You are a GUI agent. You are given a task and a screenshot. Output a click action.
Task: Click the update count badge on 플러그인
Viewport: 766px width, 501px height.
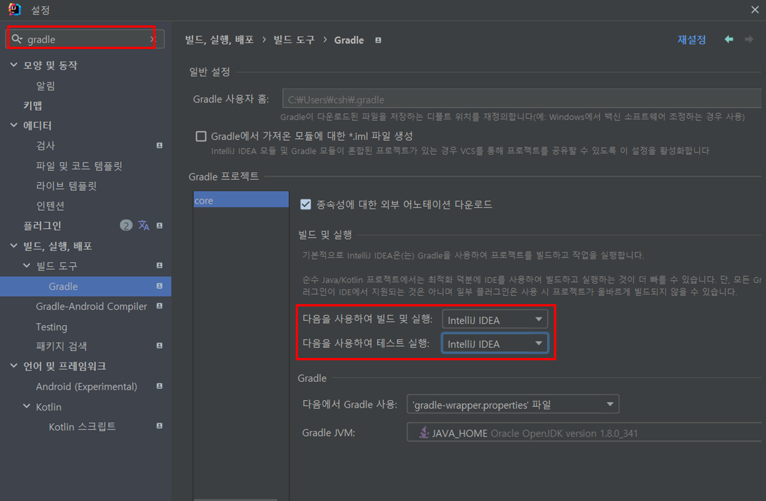(x=126, y=225)
